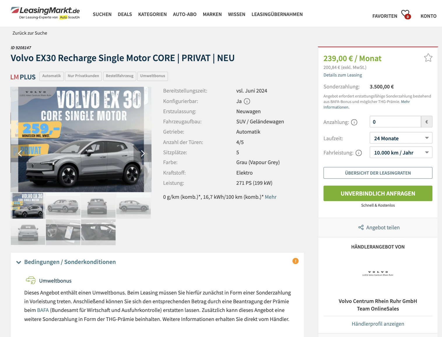Open the KONTO menu
This screenshot has width=442, height=337.
(x=428, y=16)
